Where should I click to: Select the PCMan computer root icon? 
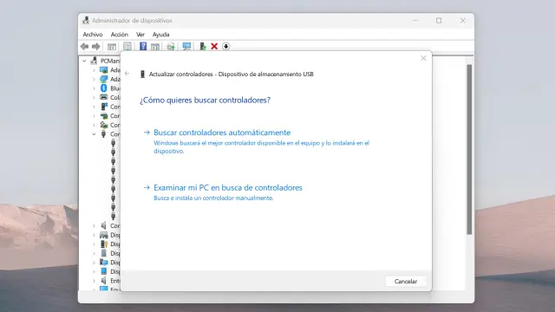[x=94, y=61]
